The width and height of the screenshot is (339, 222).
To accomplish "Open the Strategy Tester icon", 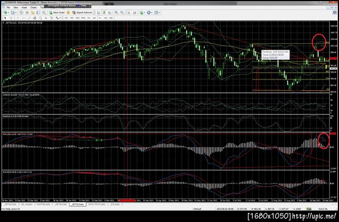I will pyautogui.click(x=44, y=12).
